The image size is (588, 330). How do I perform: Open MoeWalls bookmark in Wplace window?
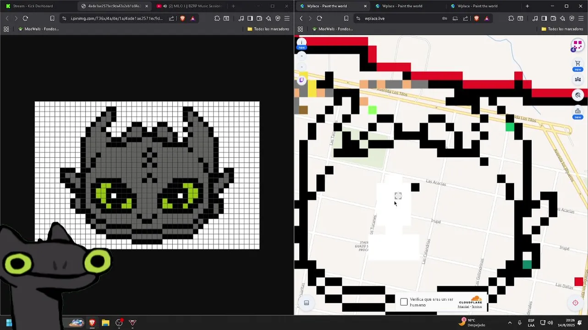(332, 29)
